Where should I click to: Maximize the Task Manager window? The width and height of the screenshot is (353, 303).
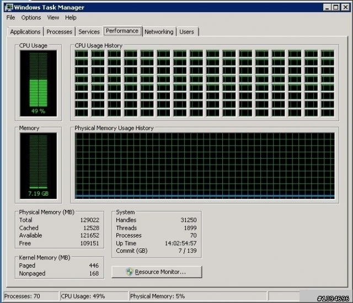(x=336, y=7)
